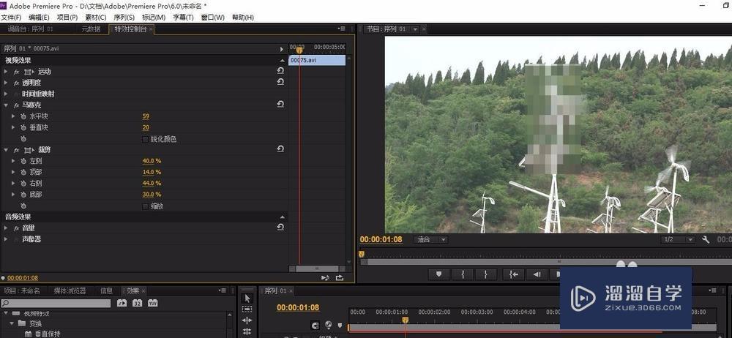Reset the 音量 (Volume) audio effect
The height and width of the screenshot is (338, 732).
point(280,228)
